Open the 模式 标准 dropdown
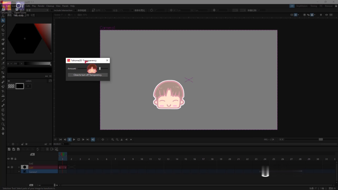Viewport: 338px width, 190px height. [x=37, y=10]
